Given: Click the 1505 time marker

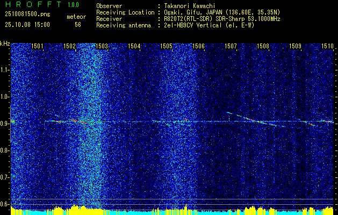Looking at the screenshot, I should [x=166, y=46].
